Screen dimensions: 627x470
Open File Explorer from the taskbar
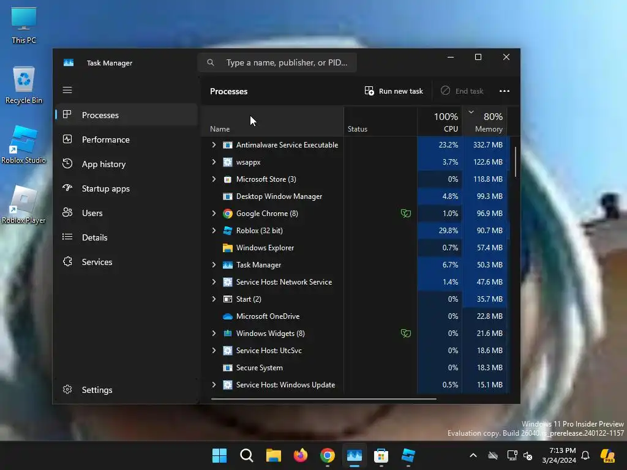tap(274, 455)
